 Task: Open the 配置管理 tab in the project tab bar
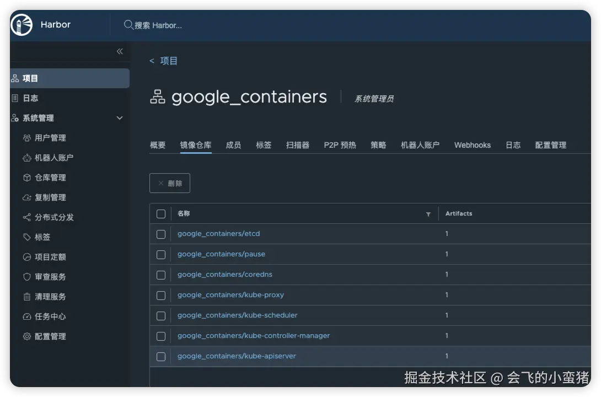tap(551, 145)
